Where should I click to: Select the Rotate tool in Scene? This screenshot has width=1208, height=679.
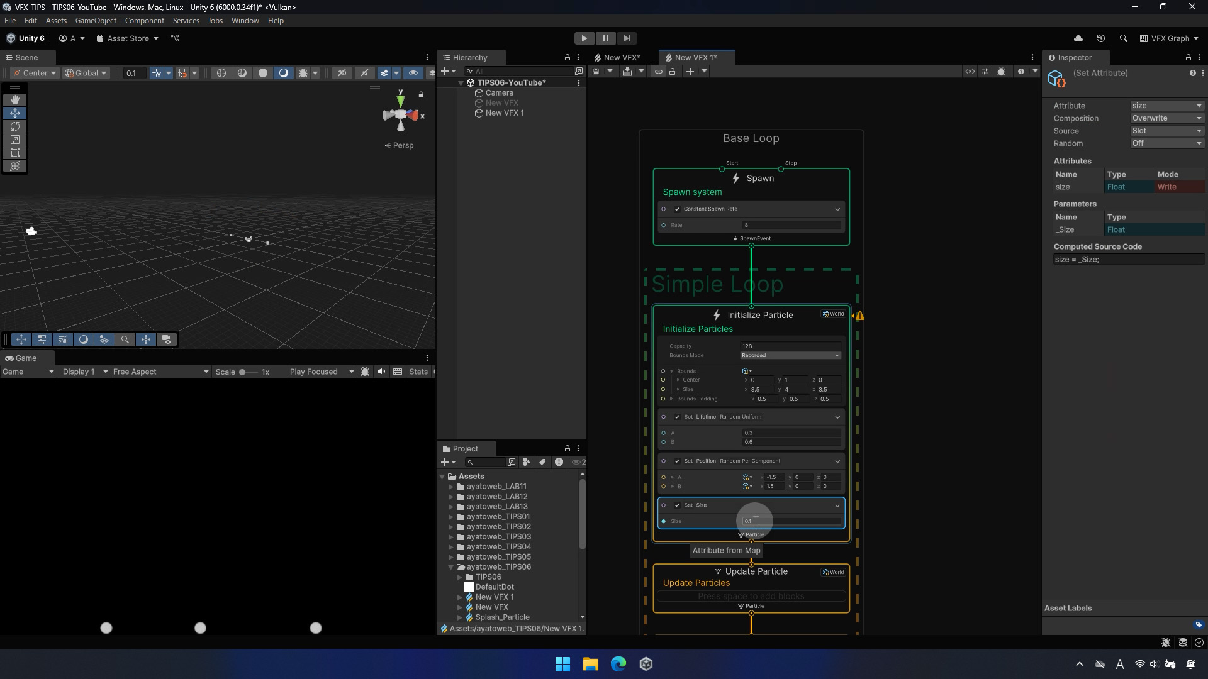tap(15, 126)
